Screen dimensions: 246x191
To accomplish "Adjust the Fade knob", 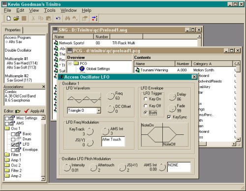I will click(172, 108).
